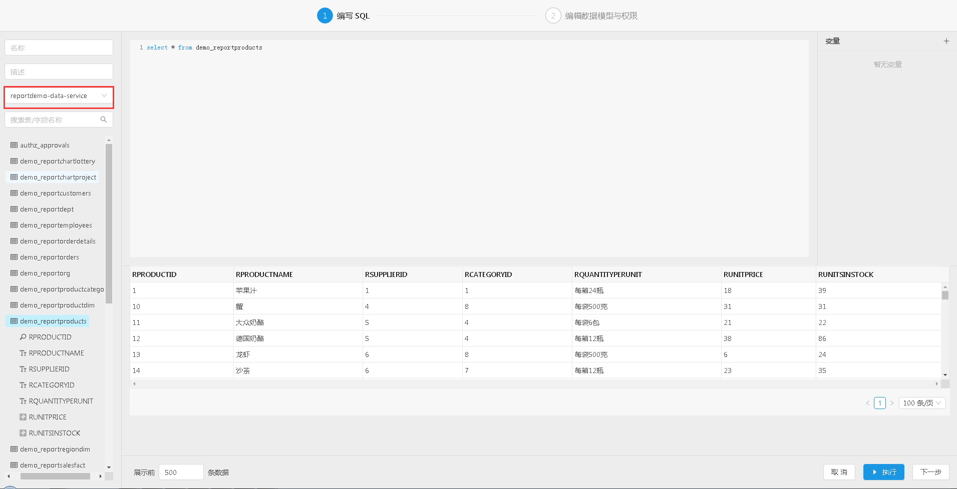This screenshot has width=957, height=489.
Task: Click the 搜索表/字段名称 search field
Action: click(59, 119)
